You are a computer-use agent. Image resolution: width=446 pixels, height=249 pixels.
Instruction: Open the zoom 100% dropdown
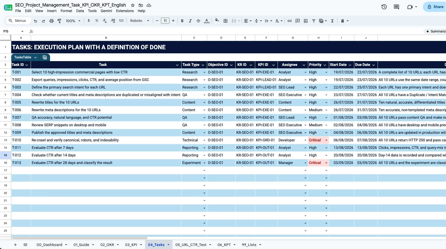click(x=73, y=21)
